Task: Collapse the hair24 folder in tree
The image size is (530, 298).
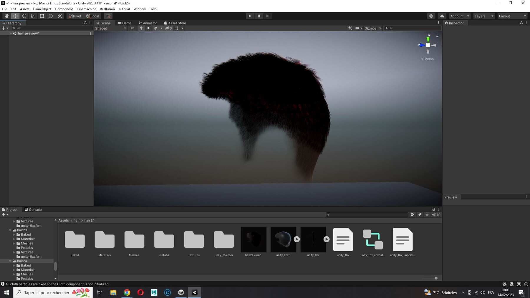Action: [10, 261]
